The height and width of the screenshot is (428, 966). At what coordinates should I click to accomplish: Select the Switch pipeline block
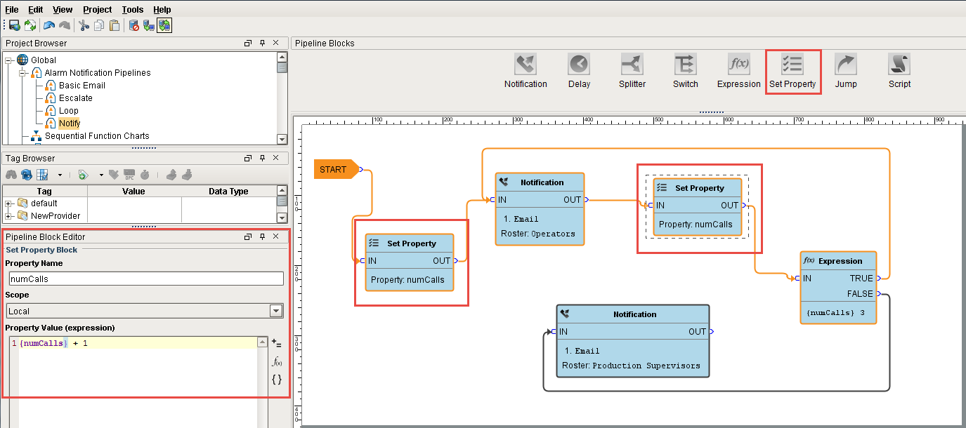685,69
